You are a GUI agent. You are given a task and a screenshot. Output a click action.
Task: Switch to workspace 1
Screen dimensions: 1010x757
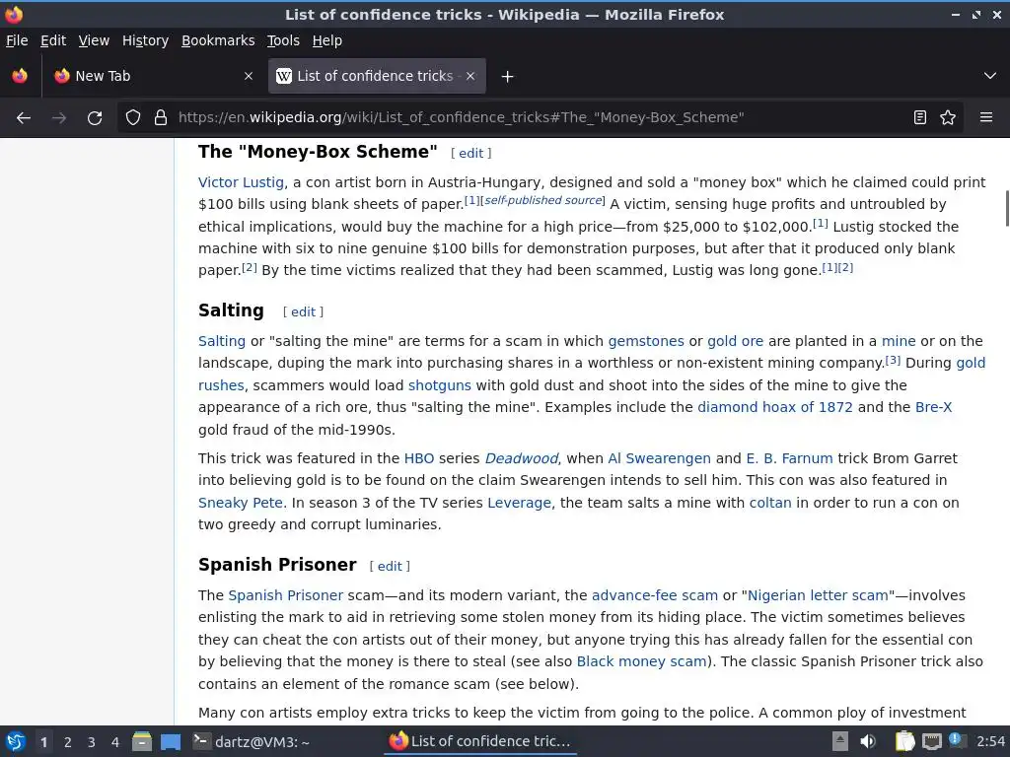[x=43, y=742]
